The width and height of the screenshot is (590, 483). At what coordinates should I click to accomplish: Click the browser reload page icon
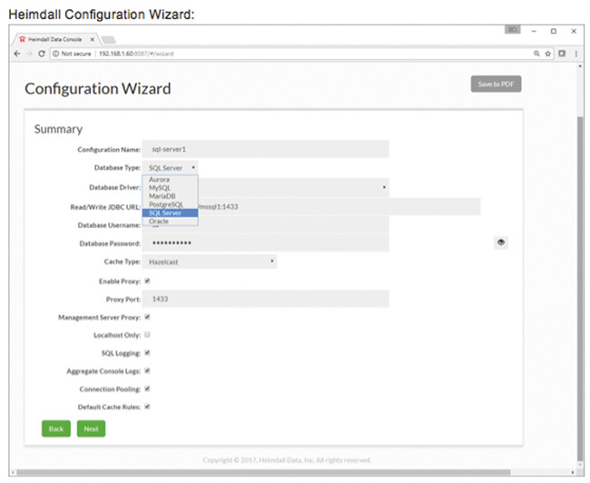(42, 54)
